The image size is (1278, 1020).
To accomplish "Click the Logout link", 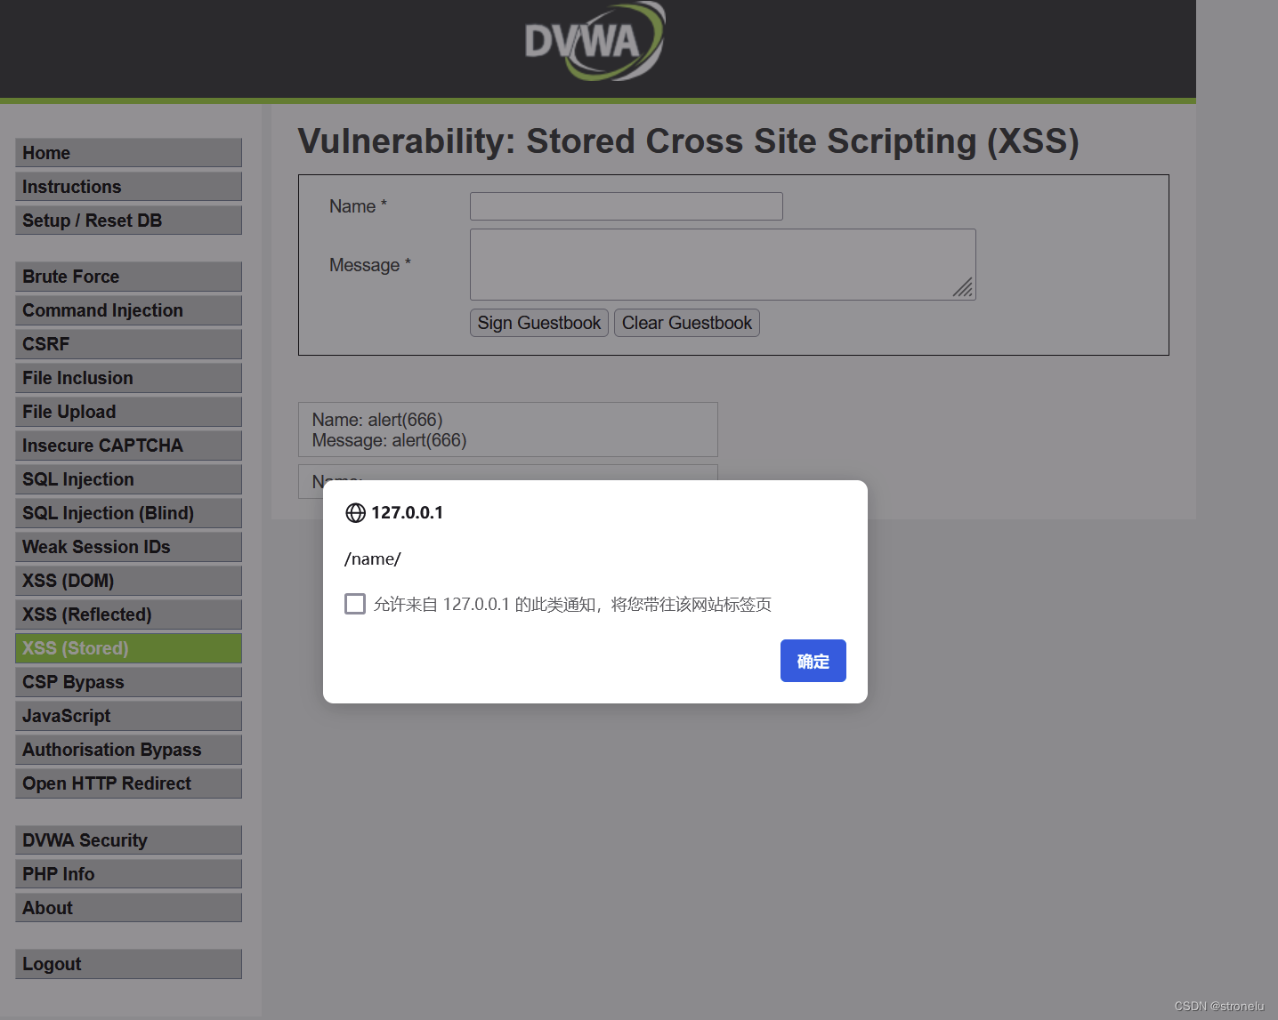I will click(x=128, y=964).
